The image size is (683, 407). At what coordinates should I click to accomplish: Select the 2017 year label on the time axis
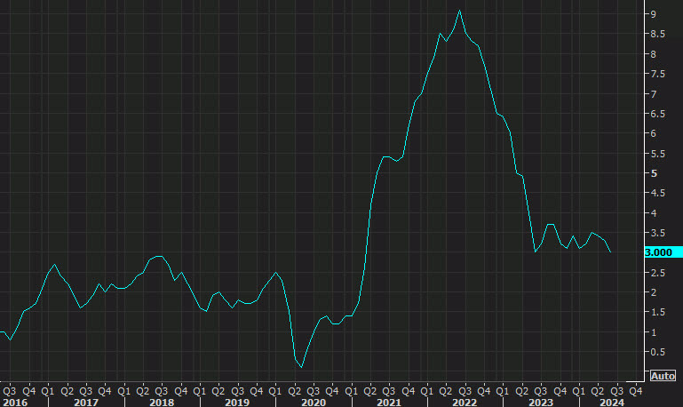point(85,402)
